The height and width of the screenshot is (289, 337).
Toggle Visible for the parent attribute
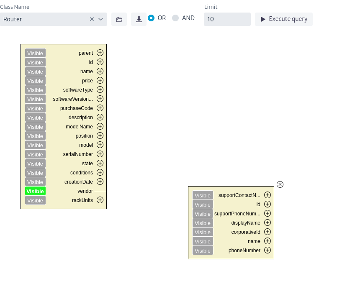[35, 53]
